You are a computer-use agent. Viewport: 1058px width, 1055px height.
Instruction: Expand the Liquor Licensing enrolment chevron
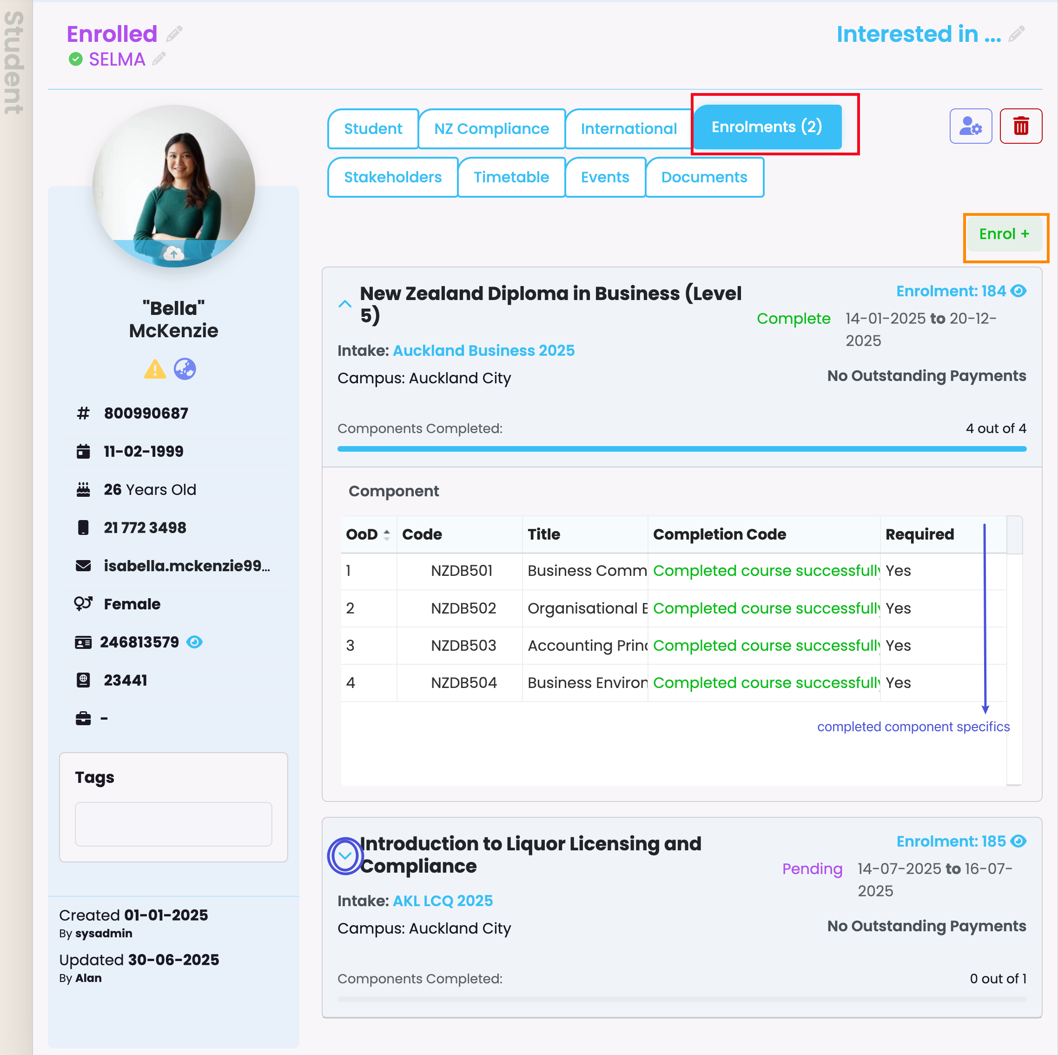pyautogui.click(x=345, y=855)
